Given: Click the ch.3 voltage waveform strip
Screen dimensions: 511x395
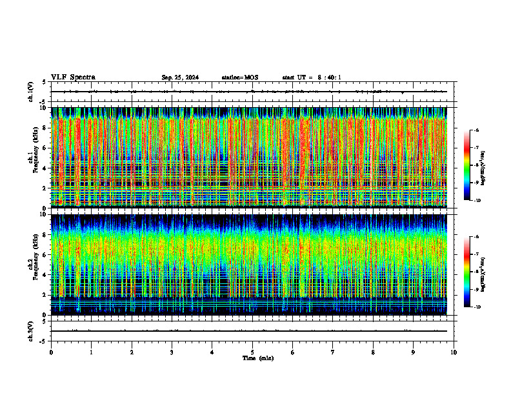Looking at the screenshot, I should pos(252,331).
